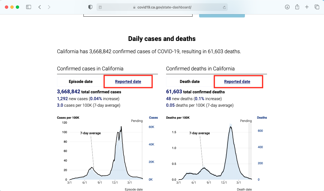Screen dimensions: 324x191
Task: Show Reader view icon in address bar
Action: click(x=100, y=7)
